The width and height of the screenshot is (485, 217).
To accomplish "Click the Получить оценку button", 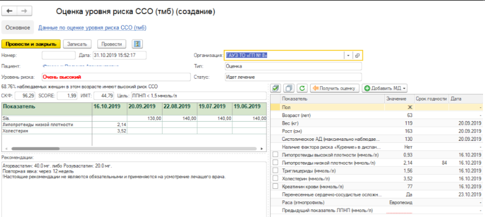I will pos(334,88).
